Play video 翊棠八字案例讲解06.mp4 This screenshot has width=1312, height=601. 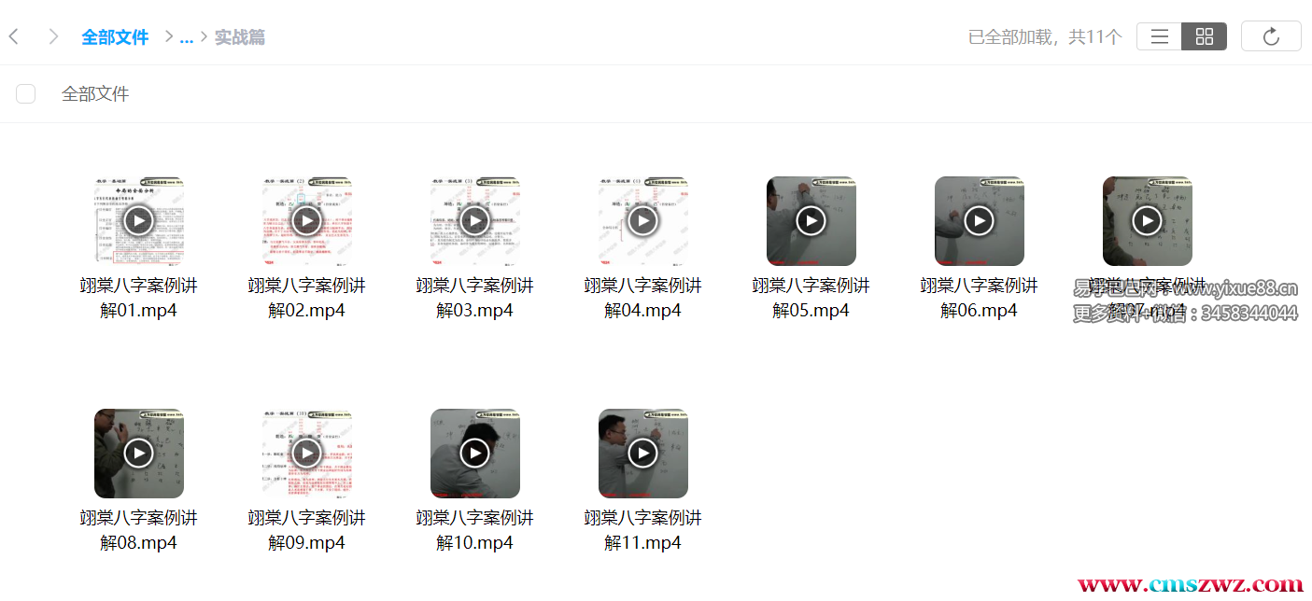[x=980, y=221]
